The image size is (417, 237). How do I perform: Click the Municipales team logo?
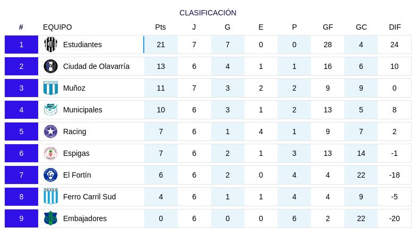pyautogui.click(x=51, y=110)
